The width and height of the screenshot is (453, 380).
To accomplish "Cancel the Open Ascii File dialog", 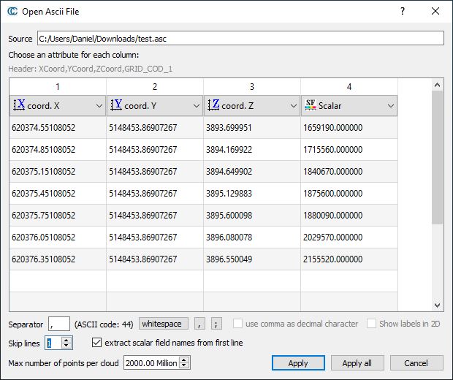I will coord(416,363).
